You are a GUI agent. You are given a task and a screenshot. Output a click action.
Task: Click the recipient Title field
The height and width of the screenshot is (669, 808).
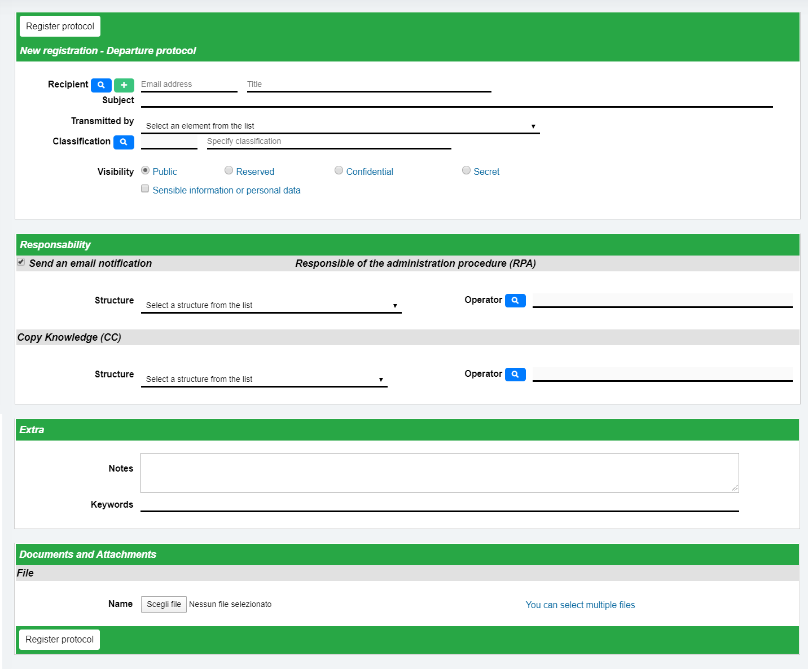[369, 85]
